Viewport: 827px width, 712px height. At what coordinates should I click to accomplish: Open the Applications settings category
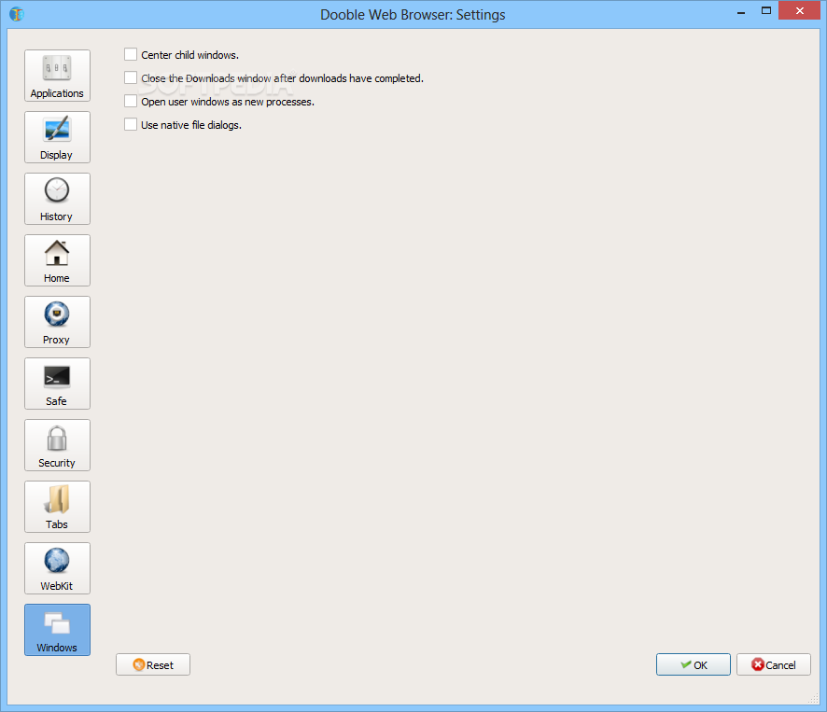click(57, 76)
